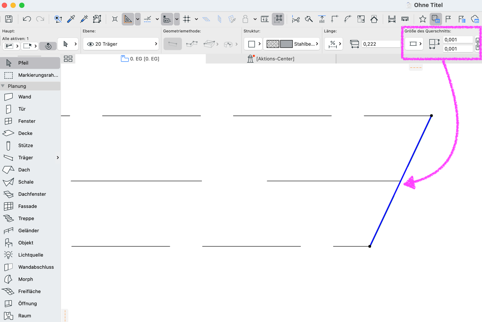482x322 pixels.
Task: Click the Redo arrow icon
Action: tap(40, 19)
